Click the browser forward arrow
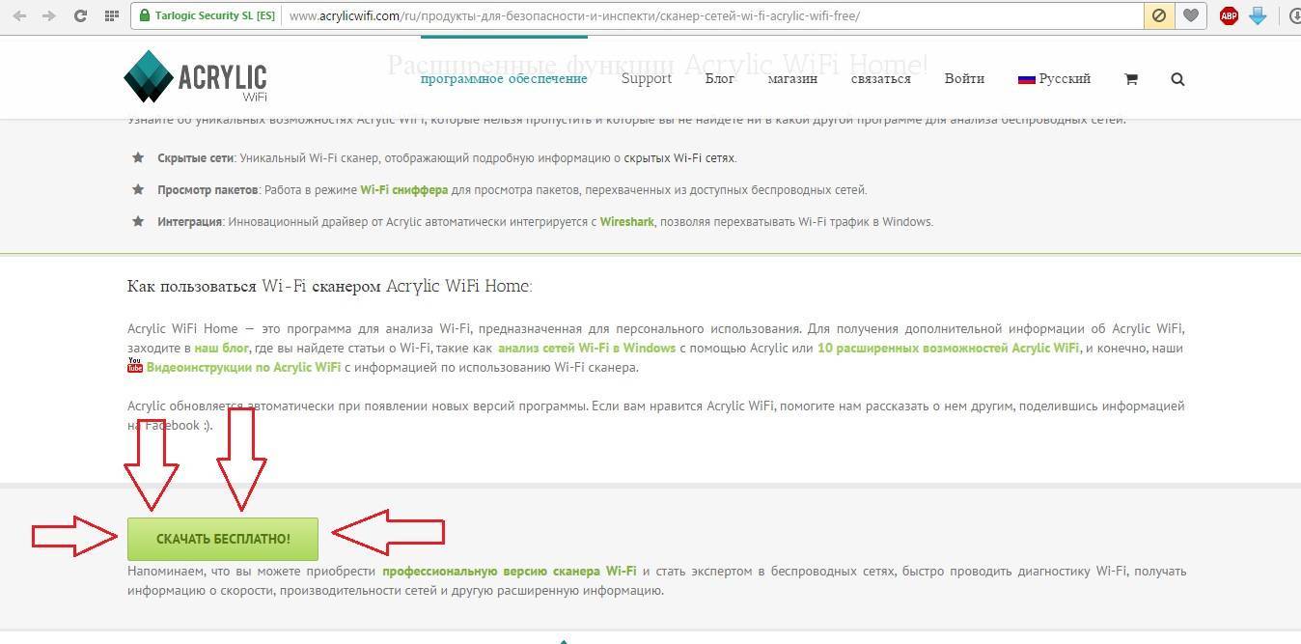This screenshot has height=644, width=1301. tap(49, 16)
